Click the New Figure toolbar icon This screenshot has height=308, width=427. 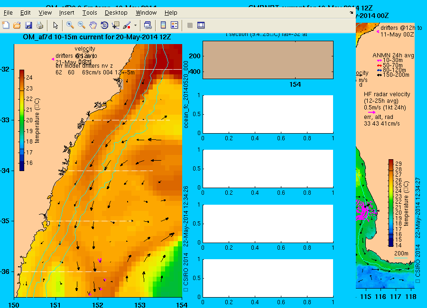(6, 25)
